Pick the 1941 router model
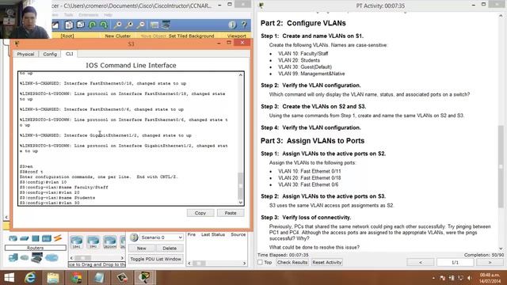Viewport: 507px width, 285px height. pos(93,241)
